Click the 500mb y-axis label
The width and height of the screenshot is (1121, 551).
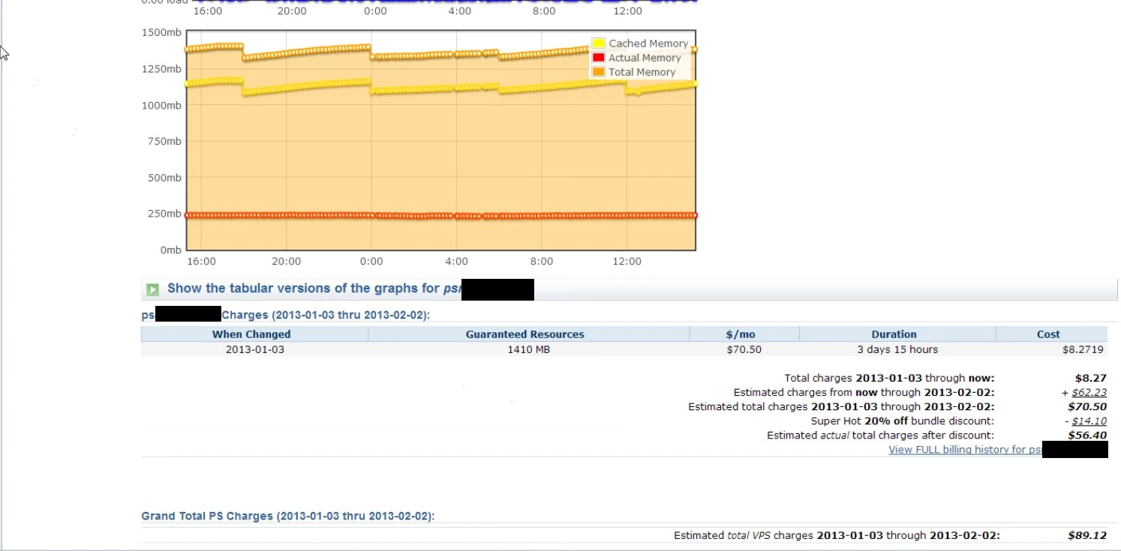pyautogui.click(x=164, y=178)
